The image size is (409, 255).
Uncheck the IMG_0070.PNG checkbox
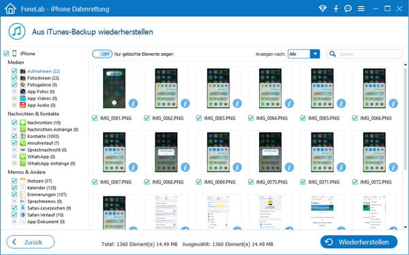point(251,182)
